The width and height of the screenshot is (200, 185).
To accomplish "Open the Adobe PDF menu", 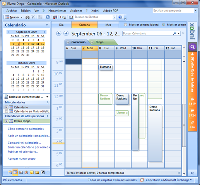I will 111,11.
